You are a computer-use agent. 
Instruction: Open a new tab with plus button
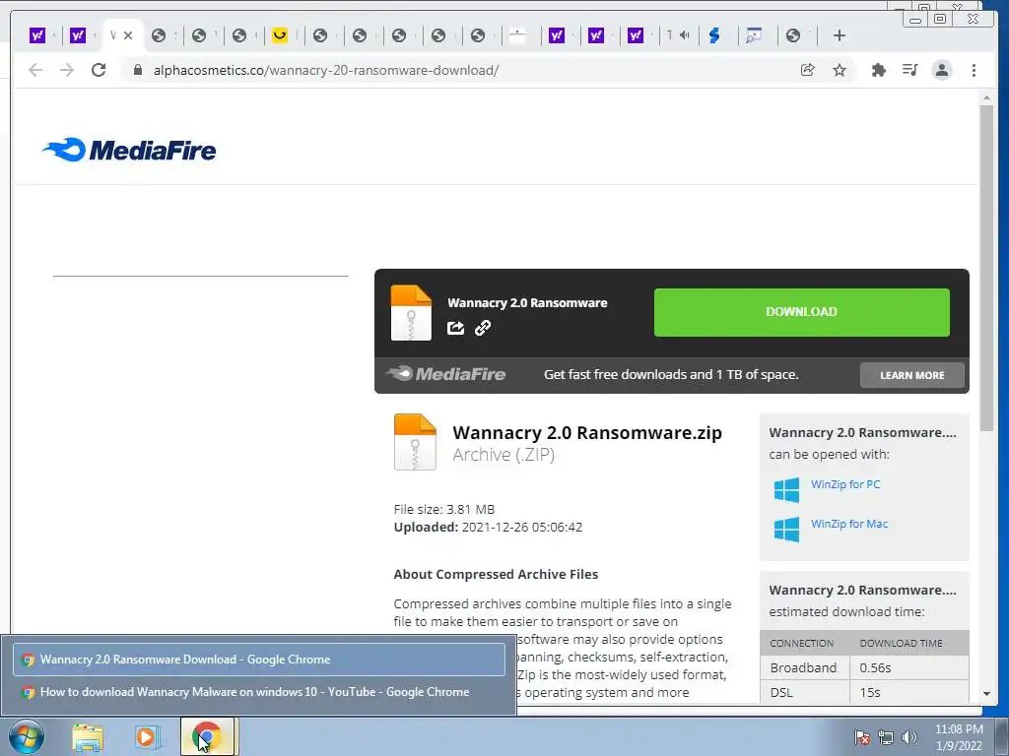pyautogui.click(x=840, y=35)
